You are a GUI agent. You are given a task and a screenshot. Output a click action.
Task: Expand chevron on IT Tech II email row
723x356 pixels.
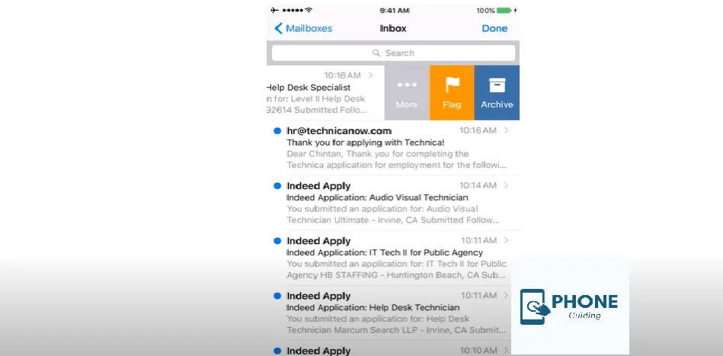tap(506, 240)
